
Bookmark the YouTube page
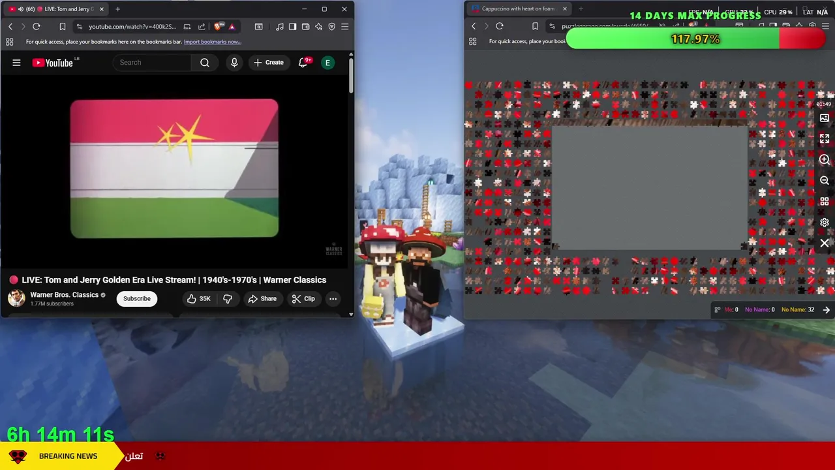point(63,26)
